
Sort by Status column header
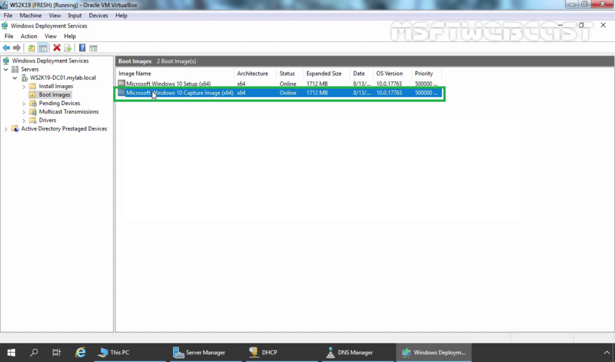pyautogui.click(x=289, y=73)
